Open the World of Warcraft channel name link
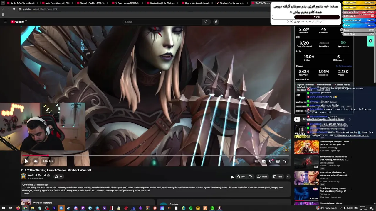 [x=37, y=175]
